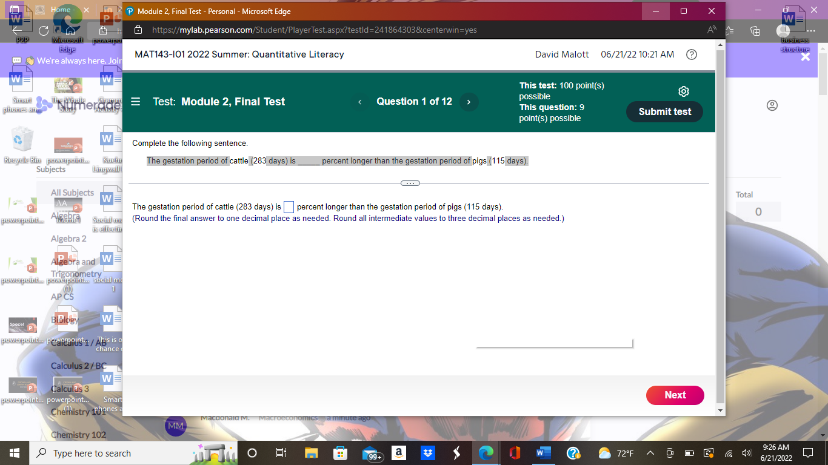Open Dropbox from the taskbar
The width and height of the screenshot is (828, 465).
(x=428, y=453)
